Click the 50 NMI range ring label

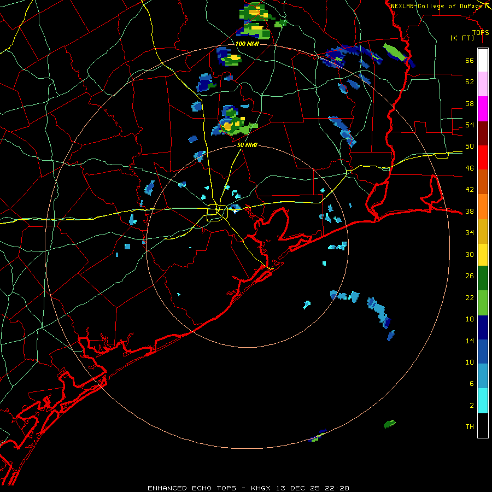click(247, 145)
